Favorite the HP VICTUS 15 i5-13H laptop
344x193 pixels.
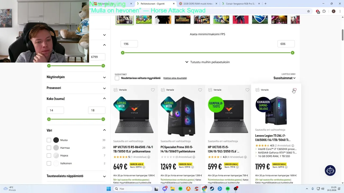click(x=247, y=90)
